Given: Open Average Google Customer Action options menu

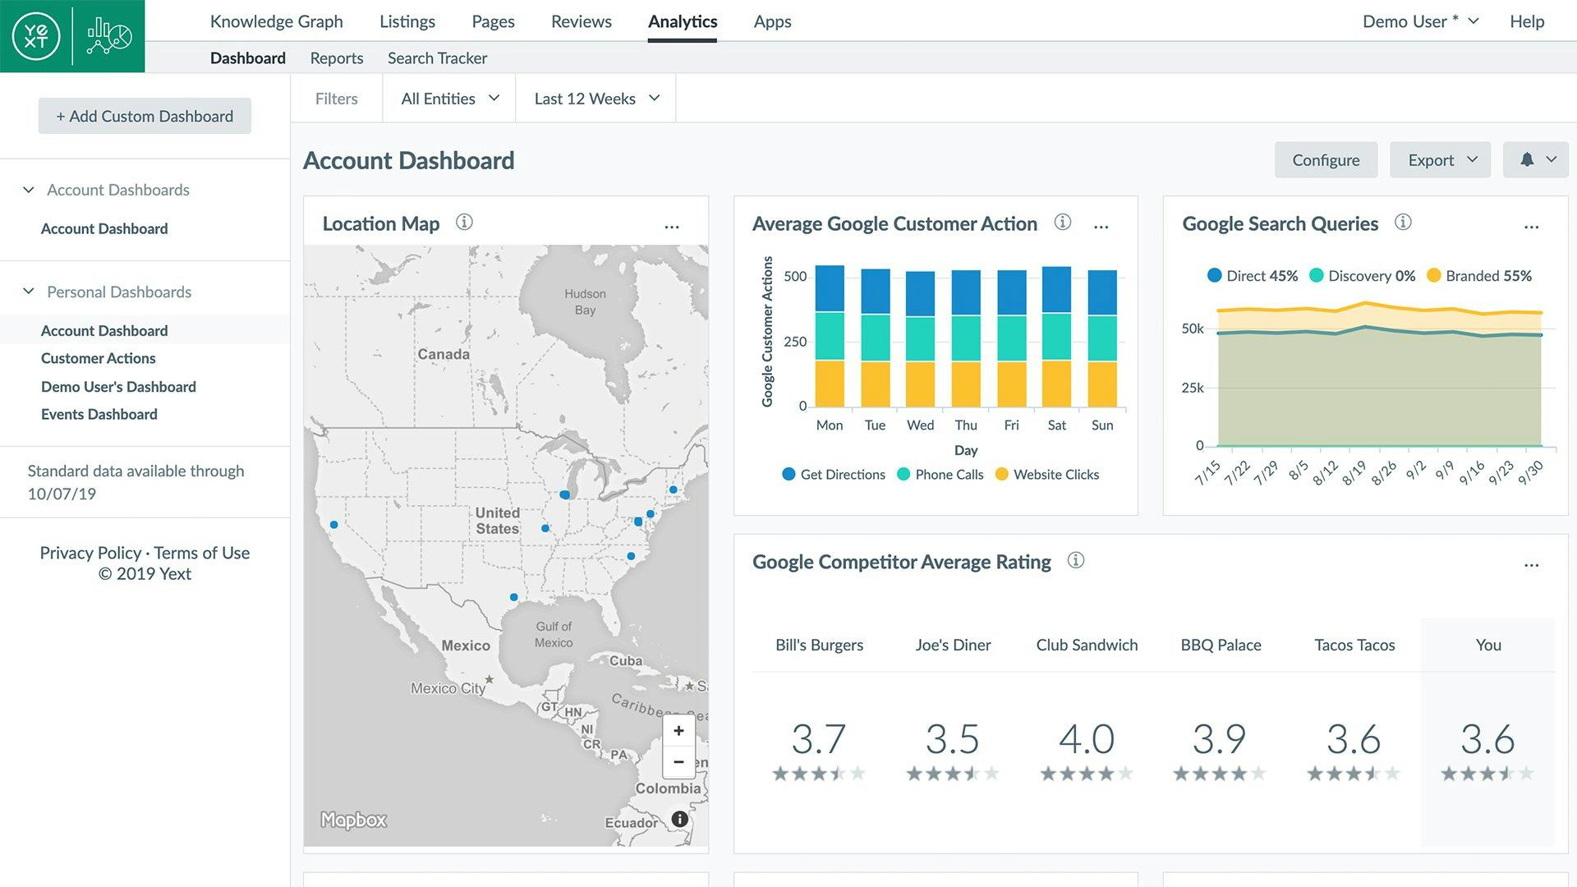Looking at the screenshot, I should [x=1101, y=227].
